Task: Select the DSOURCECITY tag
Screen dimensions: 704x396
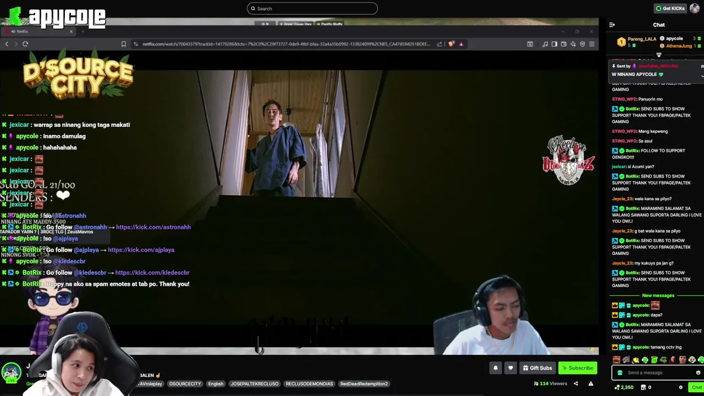Action: tap(185, 383)
